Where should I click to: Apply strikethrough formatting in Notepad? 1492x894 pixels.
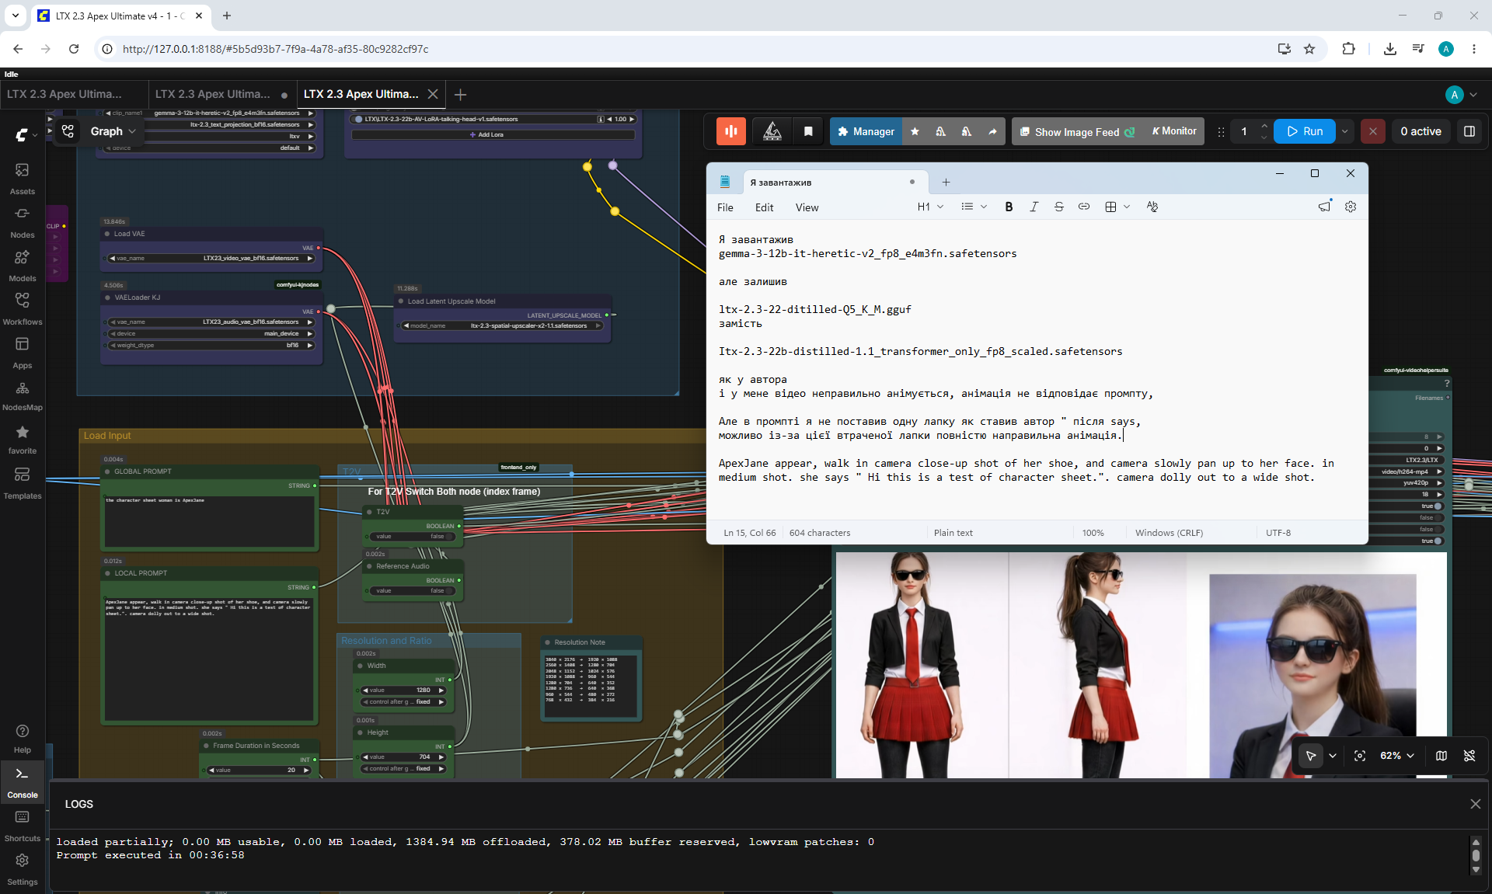pyautogui.click(x=1058, y=207)
